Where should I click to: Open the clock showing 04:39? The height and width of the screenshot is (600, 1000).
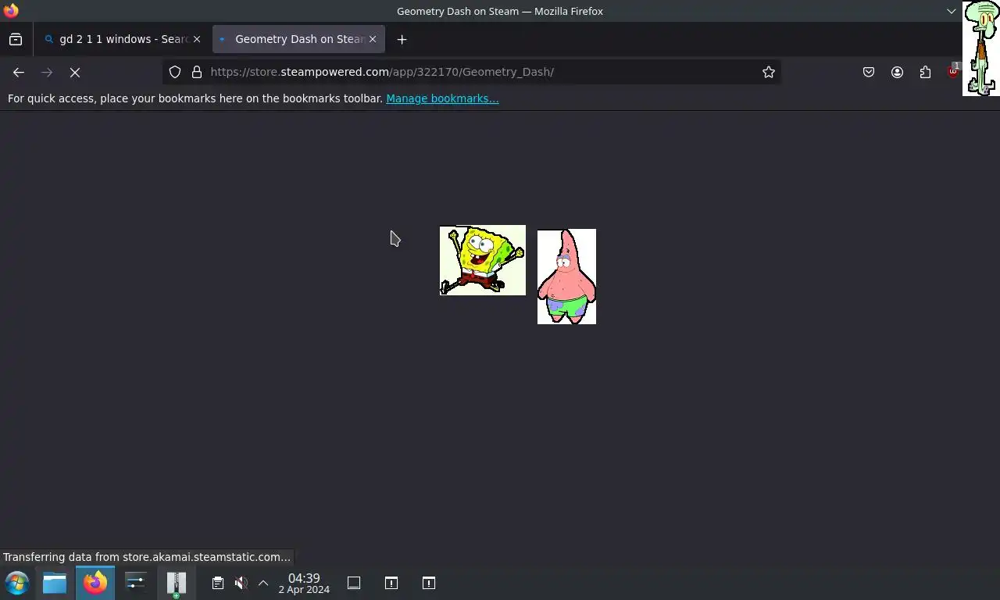(304, 583)
